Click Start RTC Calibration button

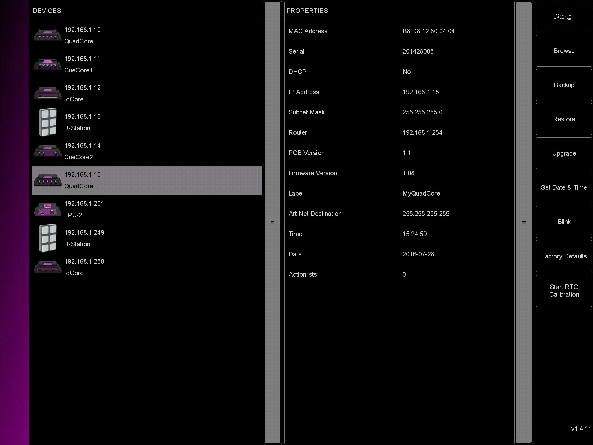pos(564,291)
